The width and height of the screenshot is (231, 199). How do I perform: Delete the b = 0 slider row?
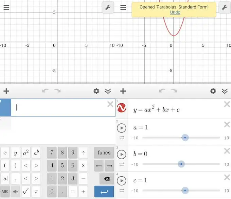[227, 151]
